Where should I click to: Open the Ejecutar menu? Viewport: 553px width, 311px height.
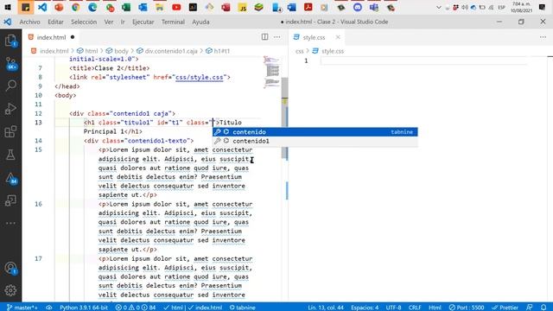(143, 22)
